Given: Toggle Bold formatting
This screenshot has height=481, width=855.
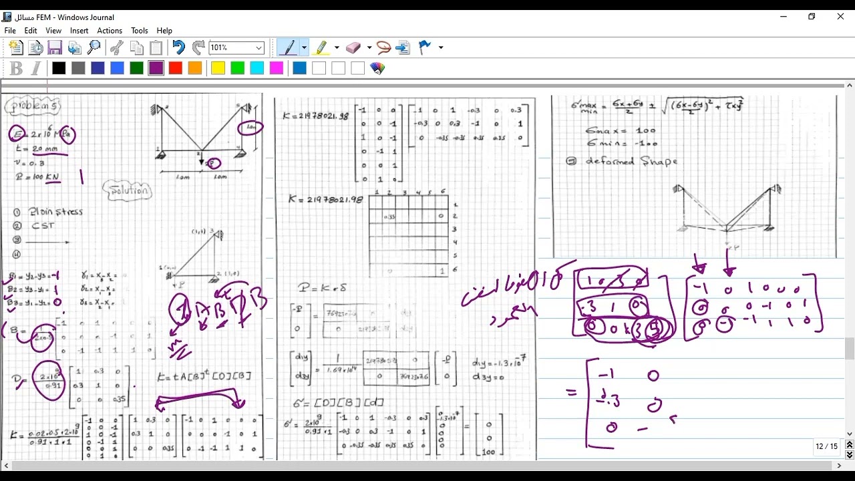Looking at the screenshot, I should coord(16,68).
